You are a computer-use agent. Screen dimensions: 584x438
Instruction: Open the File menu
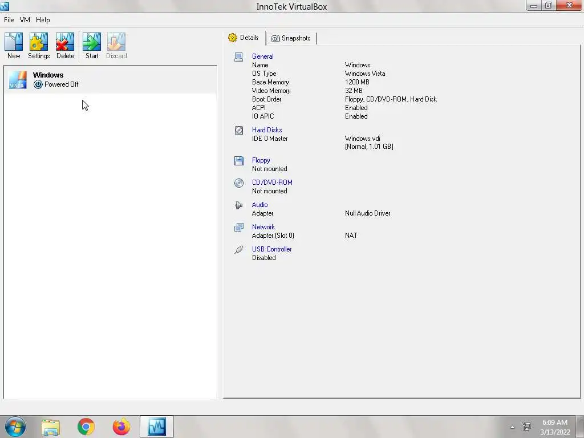tap(9, 20)
